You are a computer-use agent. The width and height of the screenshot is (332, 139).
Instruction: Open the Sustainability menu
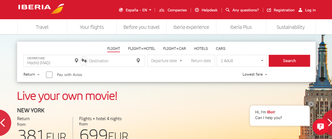[x=291, y=27]
